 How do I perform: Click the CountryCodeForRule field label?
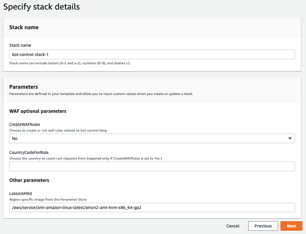click(x=29, y=152)
